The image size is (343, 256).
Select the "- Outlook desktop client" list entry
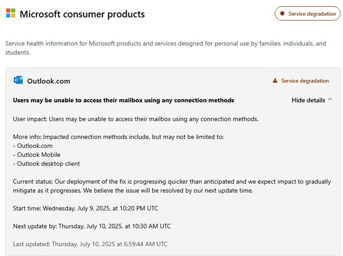46,164
